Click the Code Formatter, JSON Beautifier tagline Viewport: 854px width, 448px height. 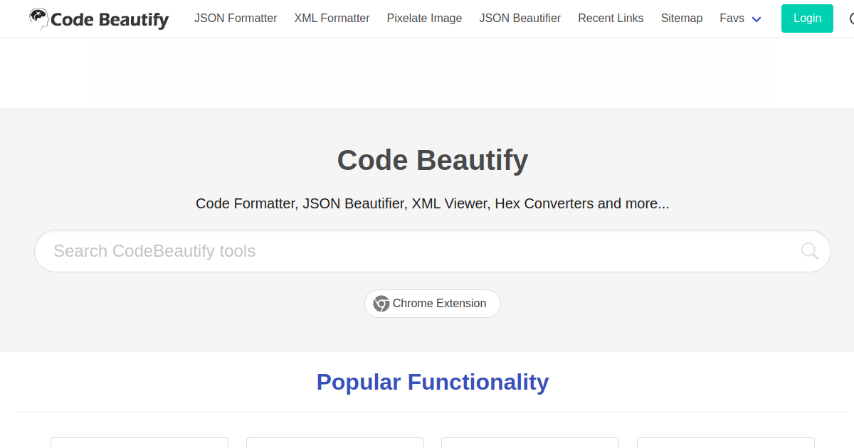point(433,203)
